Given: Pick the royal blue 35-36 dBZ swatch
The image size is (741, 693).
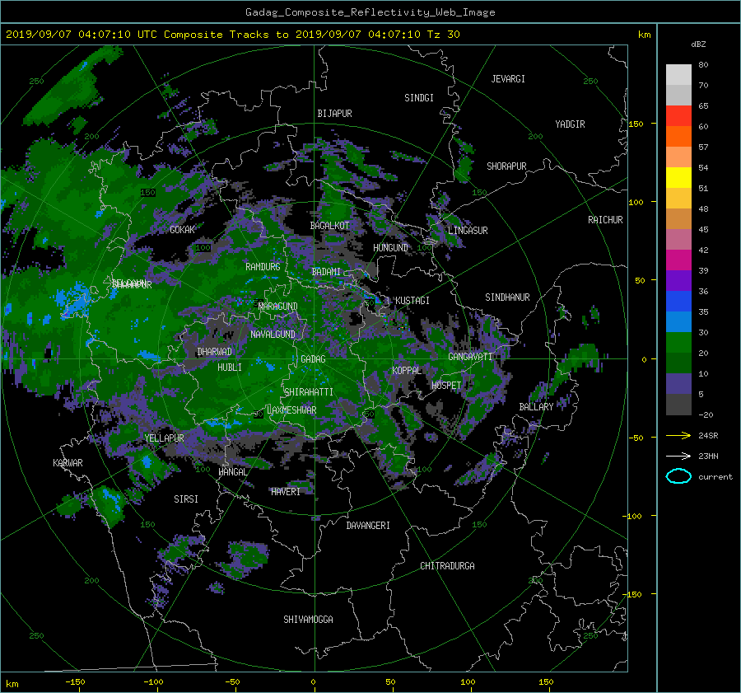Looking at the screenshot, I should (x=678, y=302).
